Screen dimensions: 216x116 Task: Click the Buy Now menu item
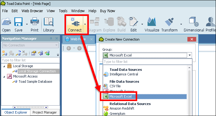pyautogui.click(x=107, y=11)
